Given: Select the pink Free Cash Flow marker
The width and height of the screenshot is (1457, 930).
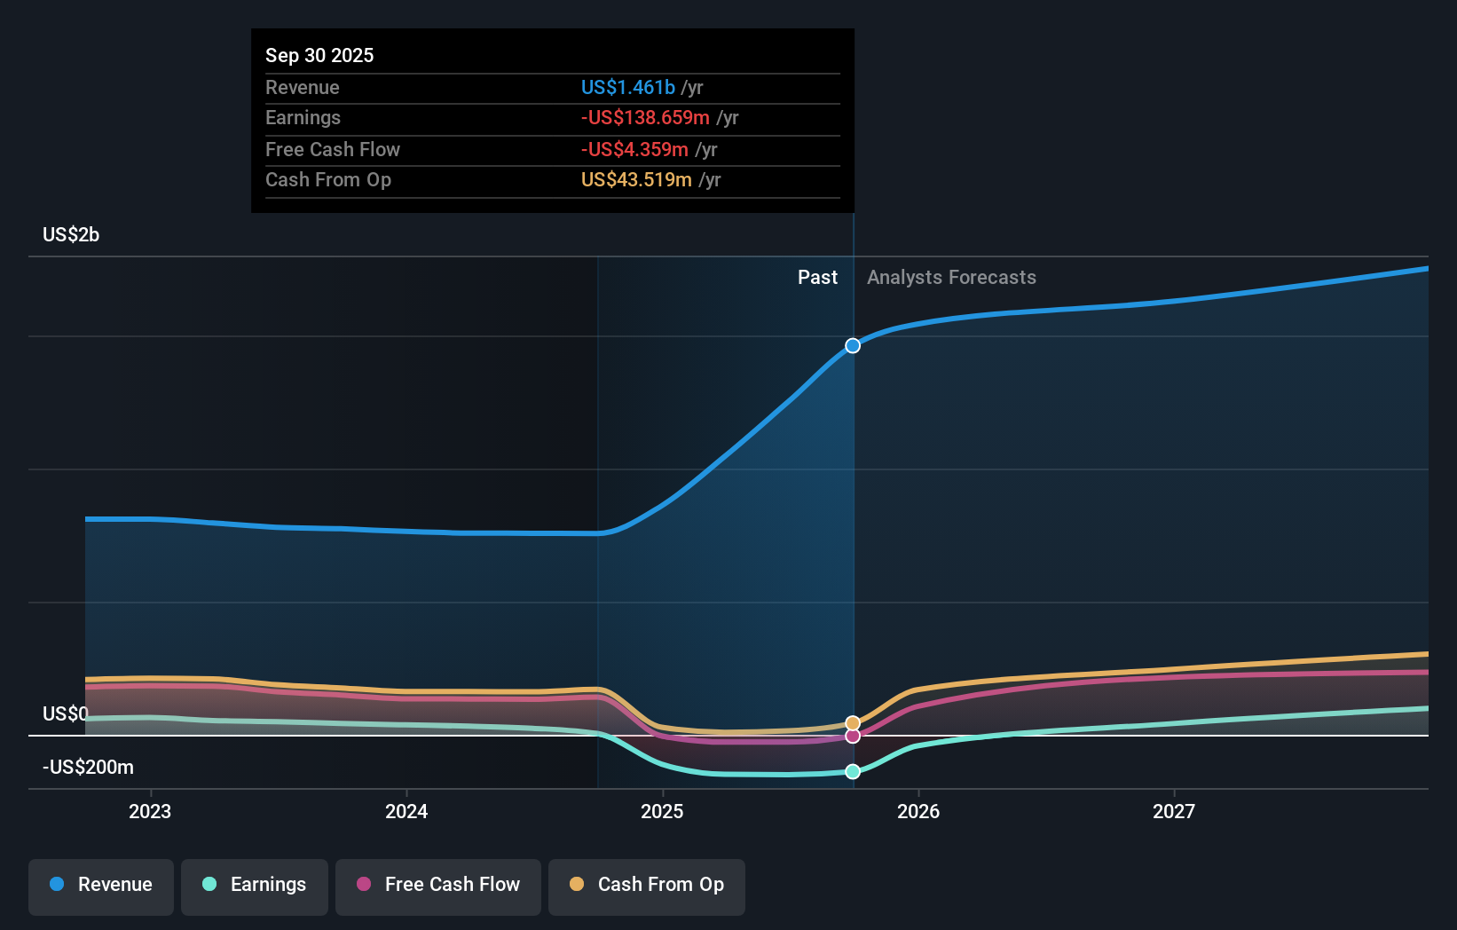Looking at the screenshot, I should click(853, 737).
